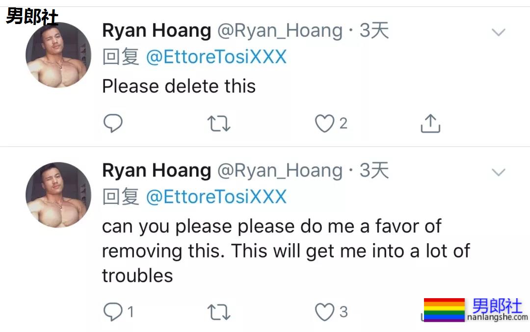Retweet the "Please delete this" tweet
Image resolution: width=530 pixels, height=332 pixels.
pyautogui.click(x=218, y=124)
